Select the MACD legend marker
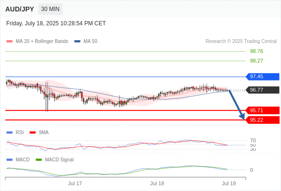Image resolution: width=281 pixels, height=191 pixels. coord(10,160)
